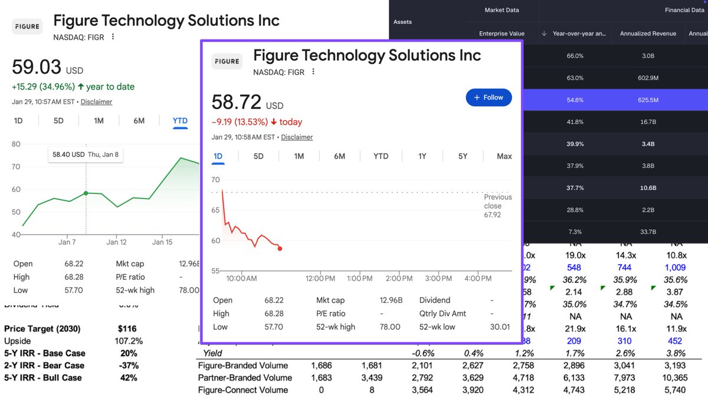
Task: Open the Disclaimer link in the highlighted card
Action: coord(297,137)
